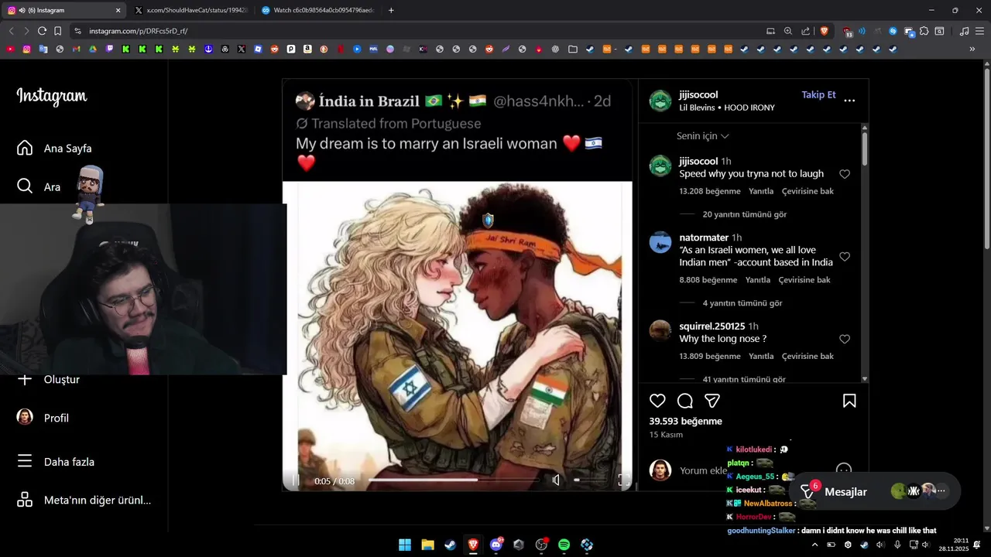Image resolution: width=991 pixels, height=557 pixels.
Task: Like the comment "Speed why you tryna not to laugh"
Action: 845,174
